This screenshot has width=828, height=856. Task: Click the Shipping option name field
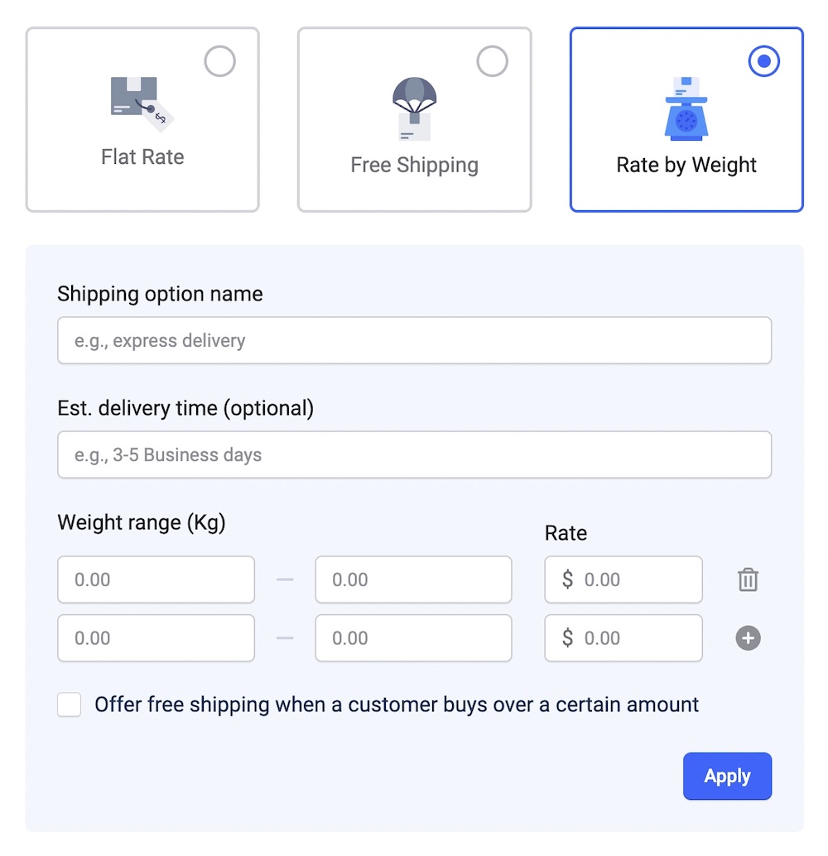coord(414,340)
